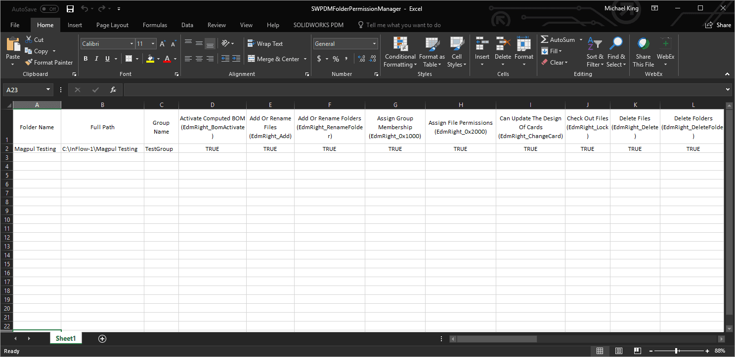The image size is (735, 357).
Task: Apply yellow fill color bucket
Action: 151,59
